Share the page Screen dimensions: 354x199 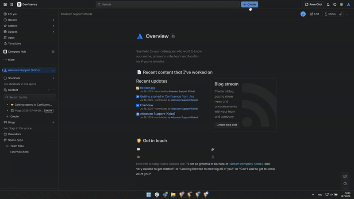330,14
